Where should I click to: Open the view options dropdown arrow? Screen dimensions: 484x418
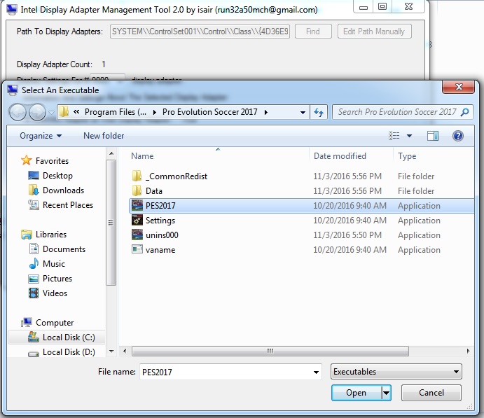click(x=409, y=136)
